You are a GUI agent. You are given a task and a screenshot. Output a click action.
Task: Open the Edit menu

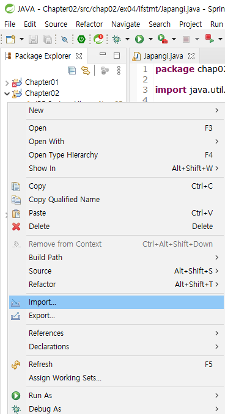(30, 24)
